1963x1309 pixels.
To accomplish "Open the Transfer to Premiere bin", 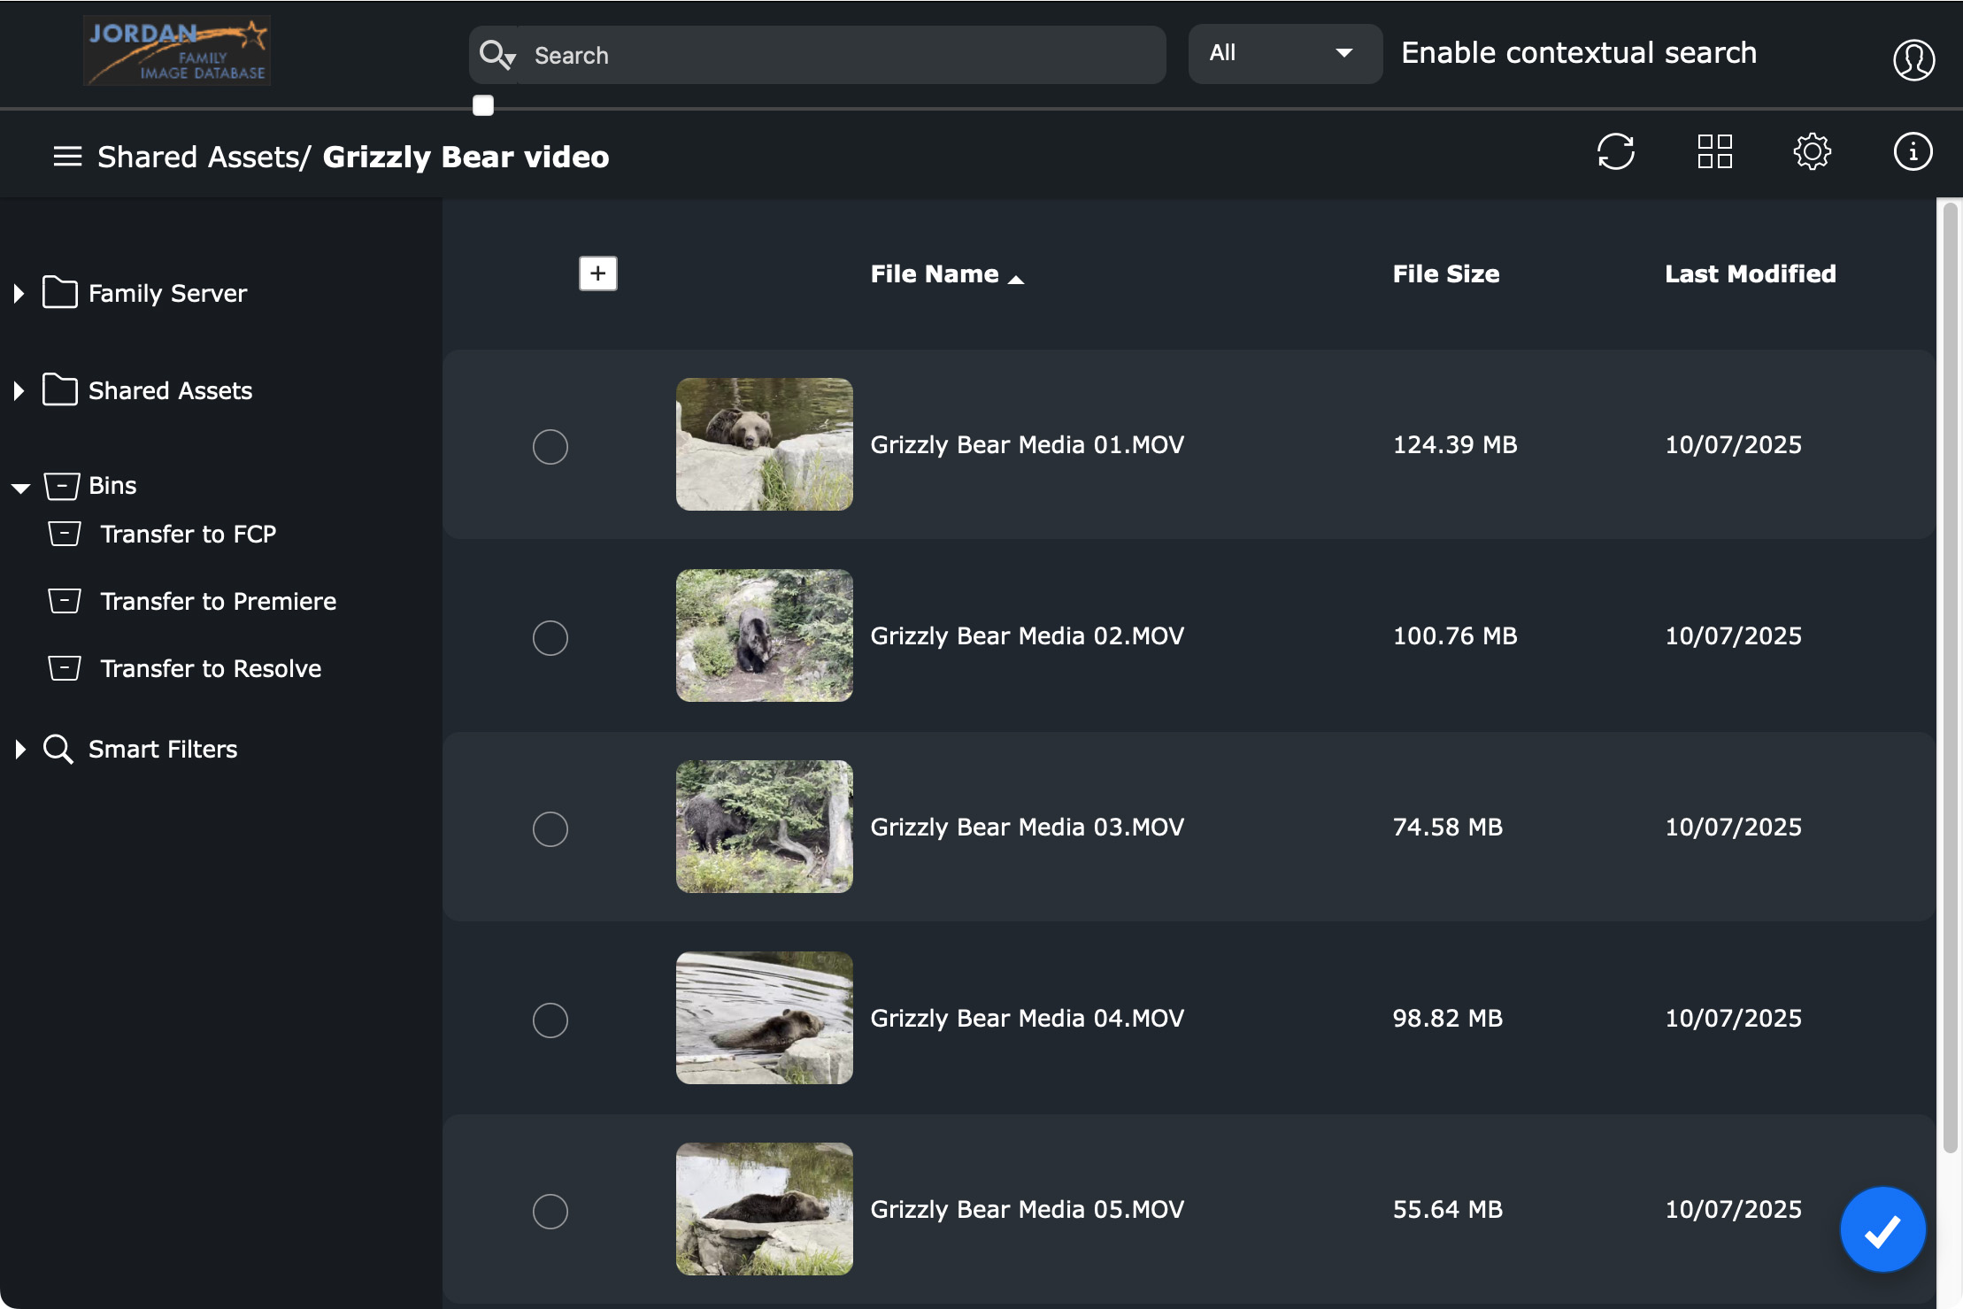I will [218, 602].
